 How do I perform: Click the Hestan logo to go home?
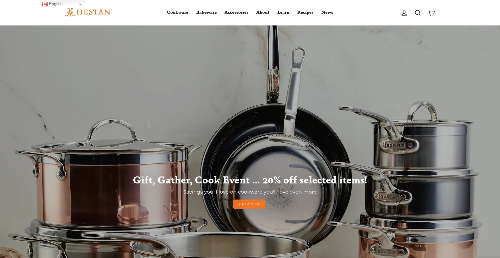pos(89,12)
